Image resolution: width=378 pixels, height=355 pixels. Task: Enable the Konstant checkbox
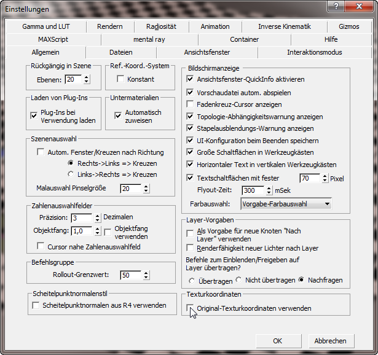click(x=120, y=79)
